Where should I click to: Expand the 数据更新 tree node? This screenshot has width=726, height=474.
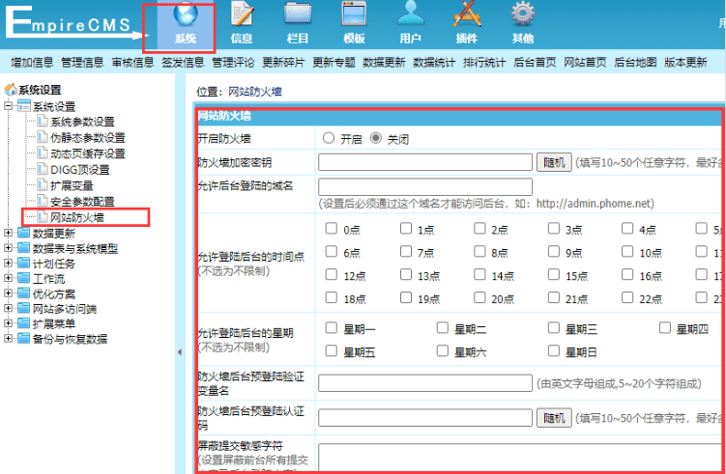pyautogui.click(x=8, y=233)
